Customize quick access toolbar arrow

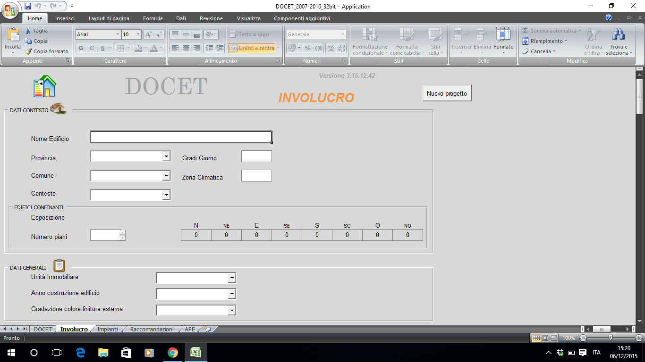coord(71,6)
